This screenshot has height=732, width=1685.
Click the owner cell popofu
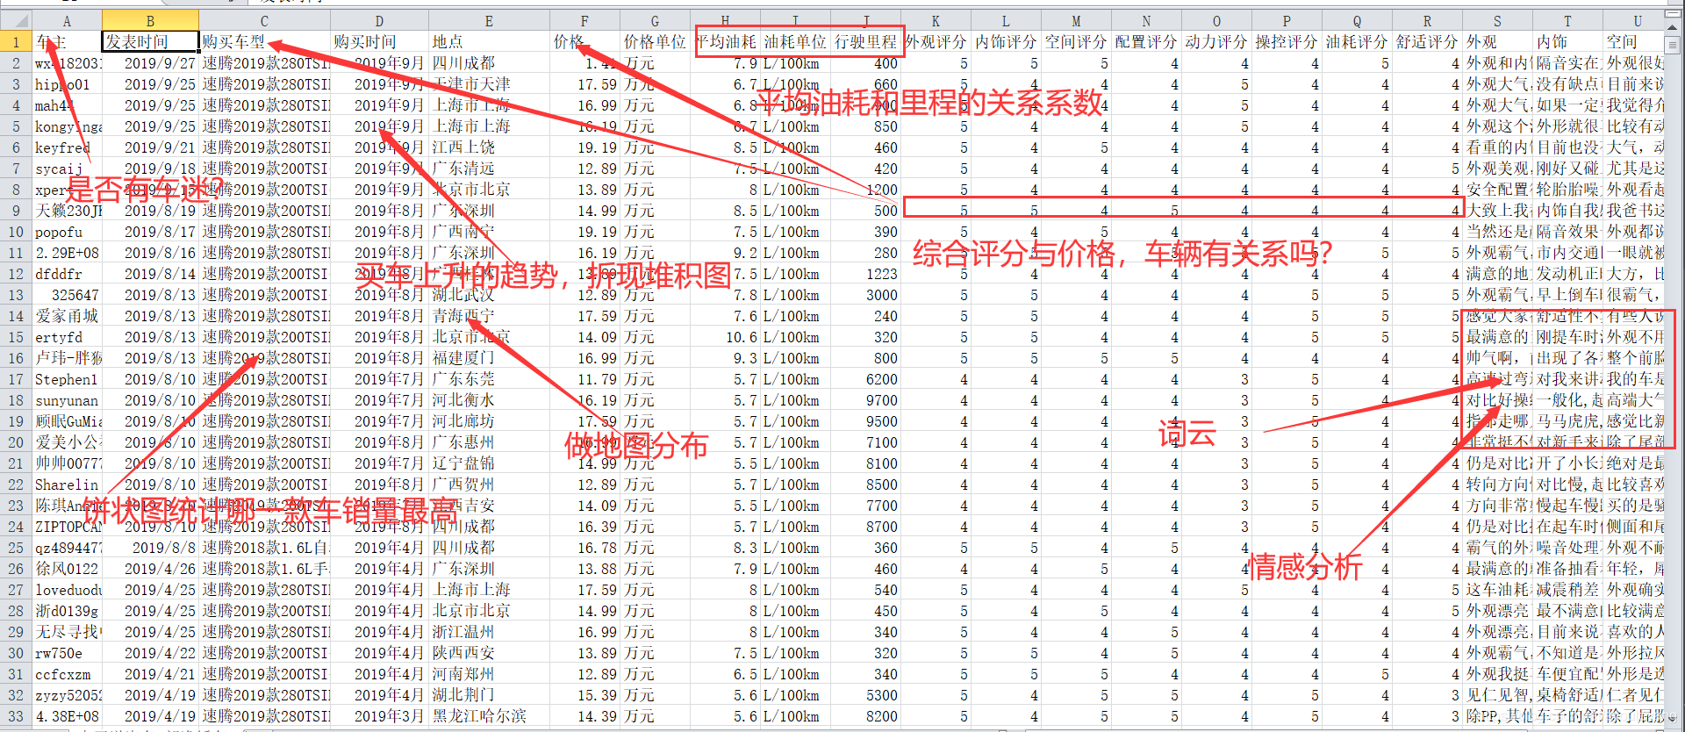(x=67, y=232)
